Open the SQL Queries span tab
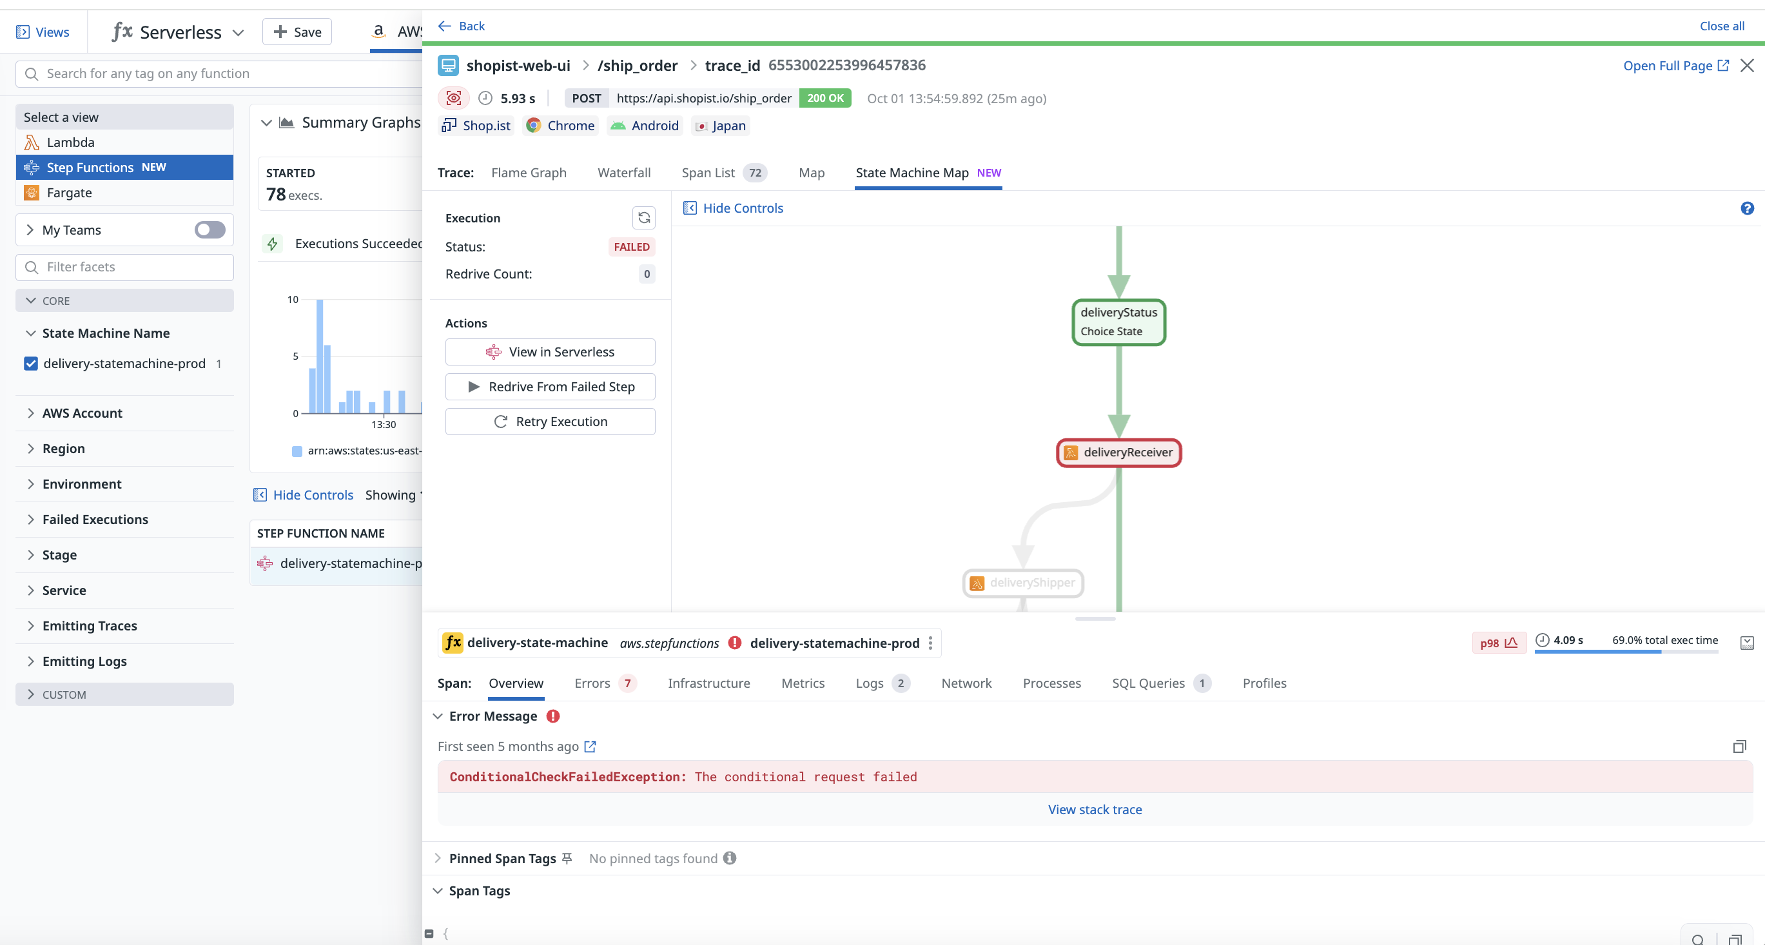This screenshot has height=945, width=1765. point(1162,683)
